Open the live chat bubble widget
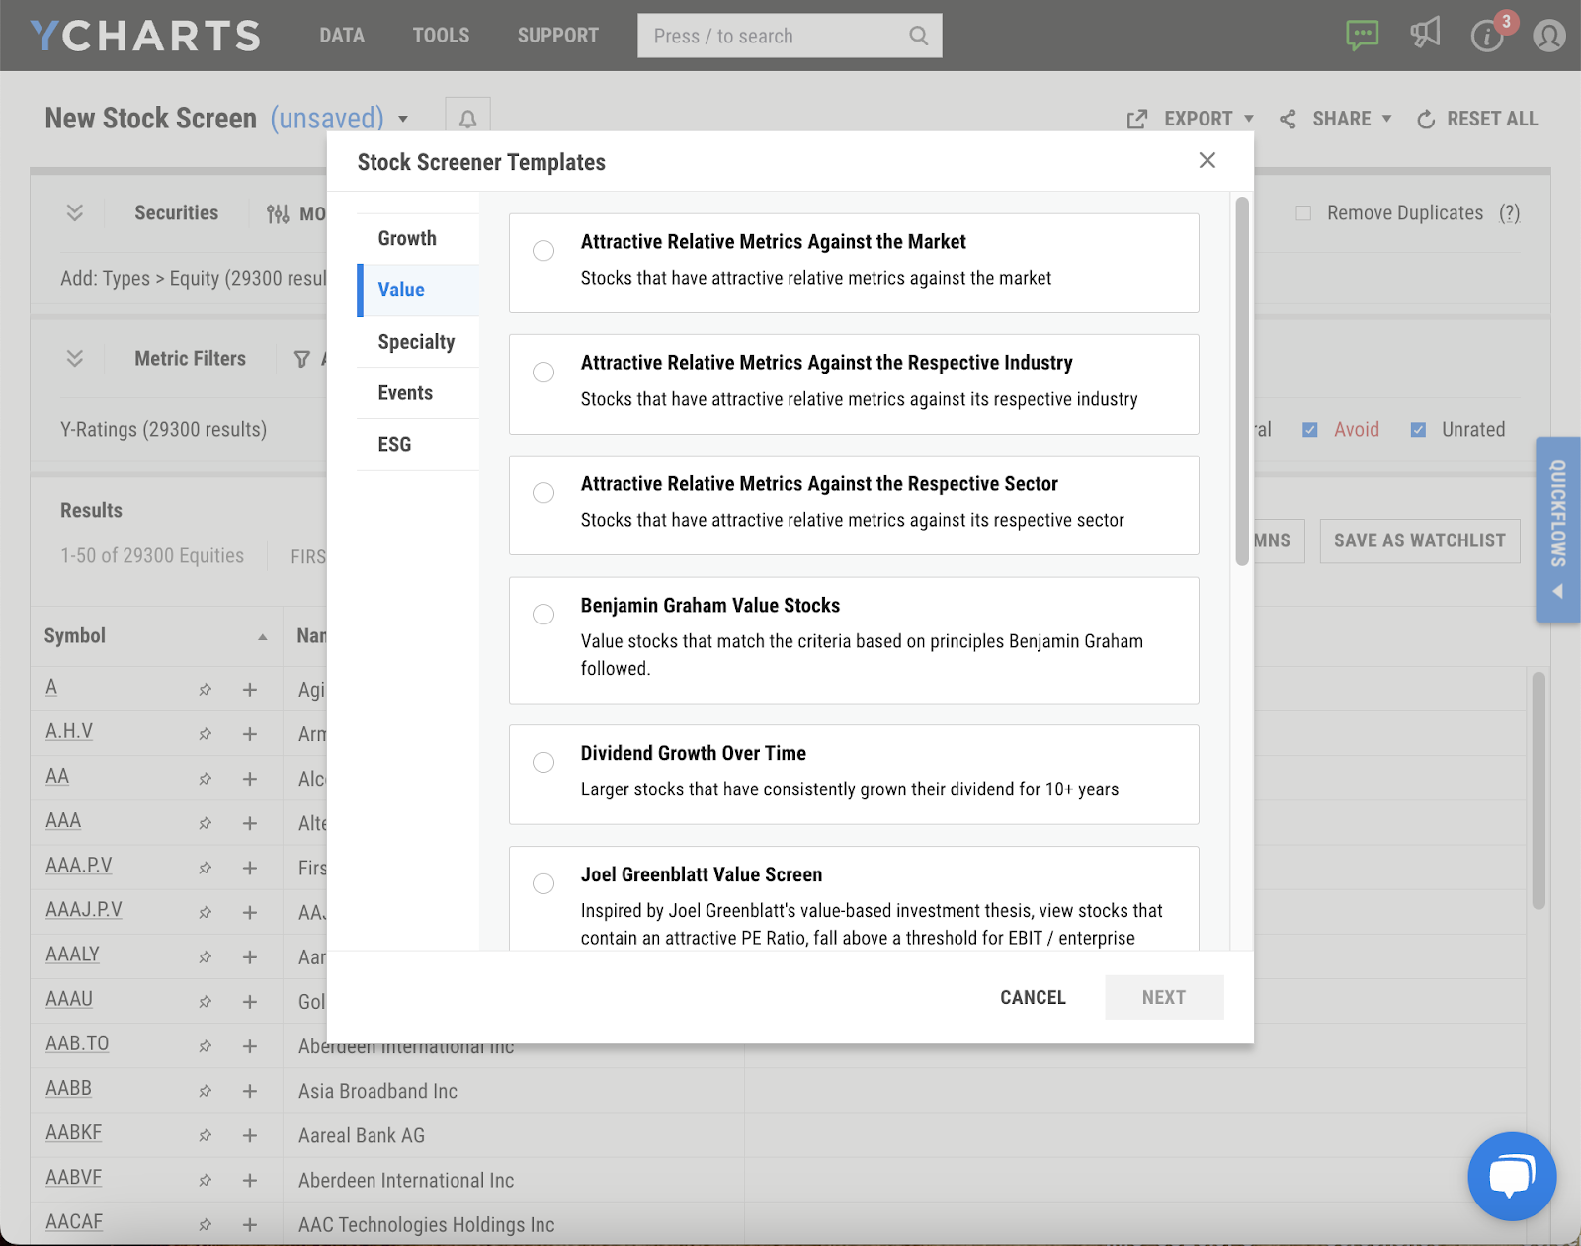This screenshot has width=1581, height=1246. coord(1512,1176)
